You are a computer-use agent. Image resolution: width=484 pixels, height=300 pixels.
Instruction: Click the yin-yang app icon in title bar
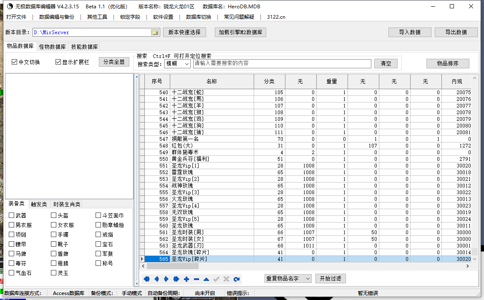pos(10,6)
